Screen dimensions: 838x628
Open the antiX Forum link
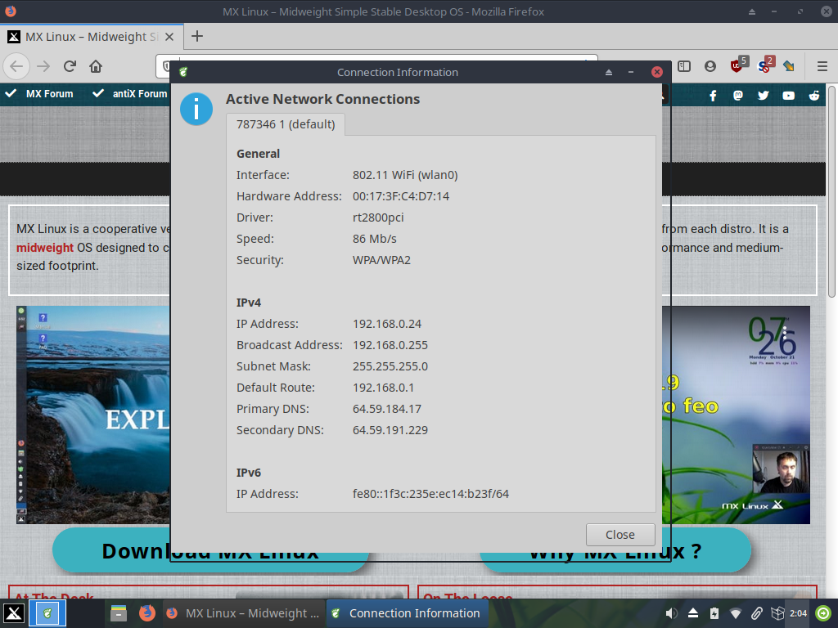pos(139,94)
